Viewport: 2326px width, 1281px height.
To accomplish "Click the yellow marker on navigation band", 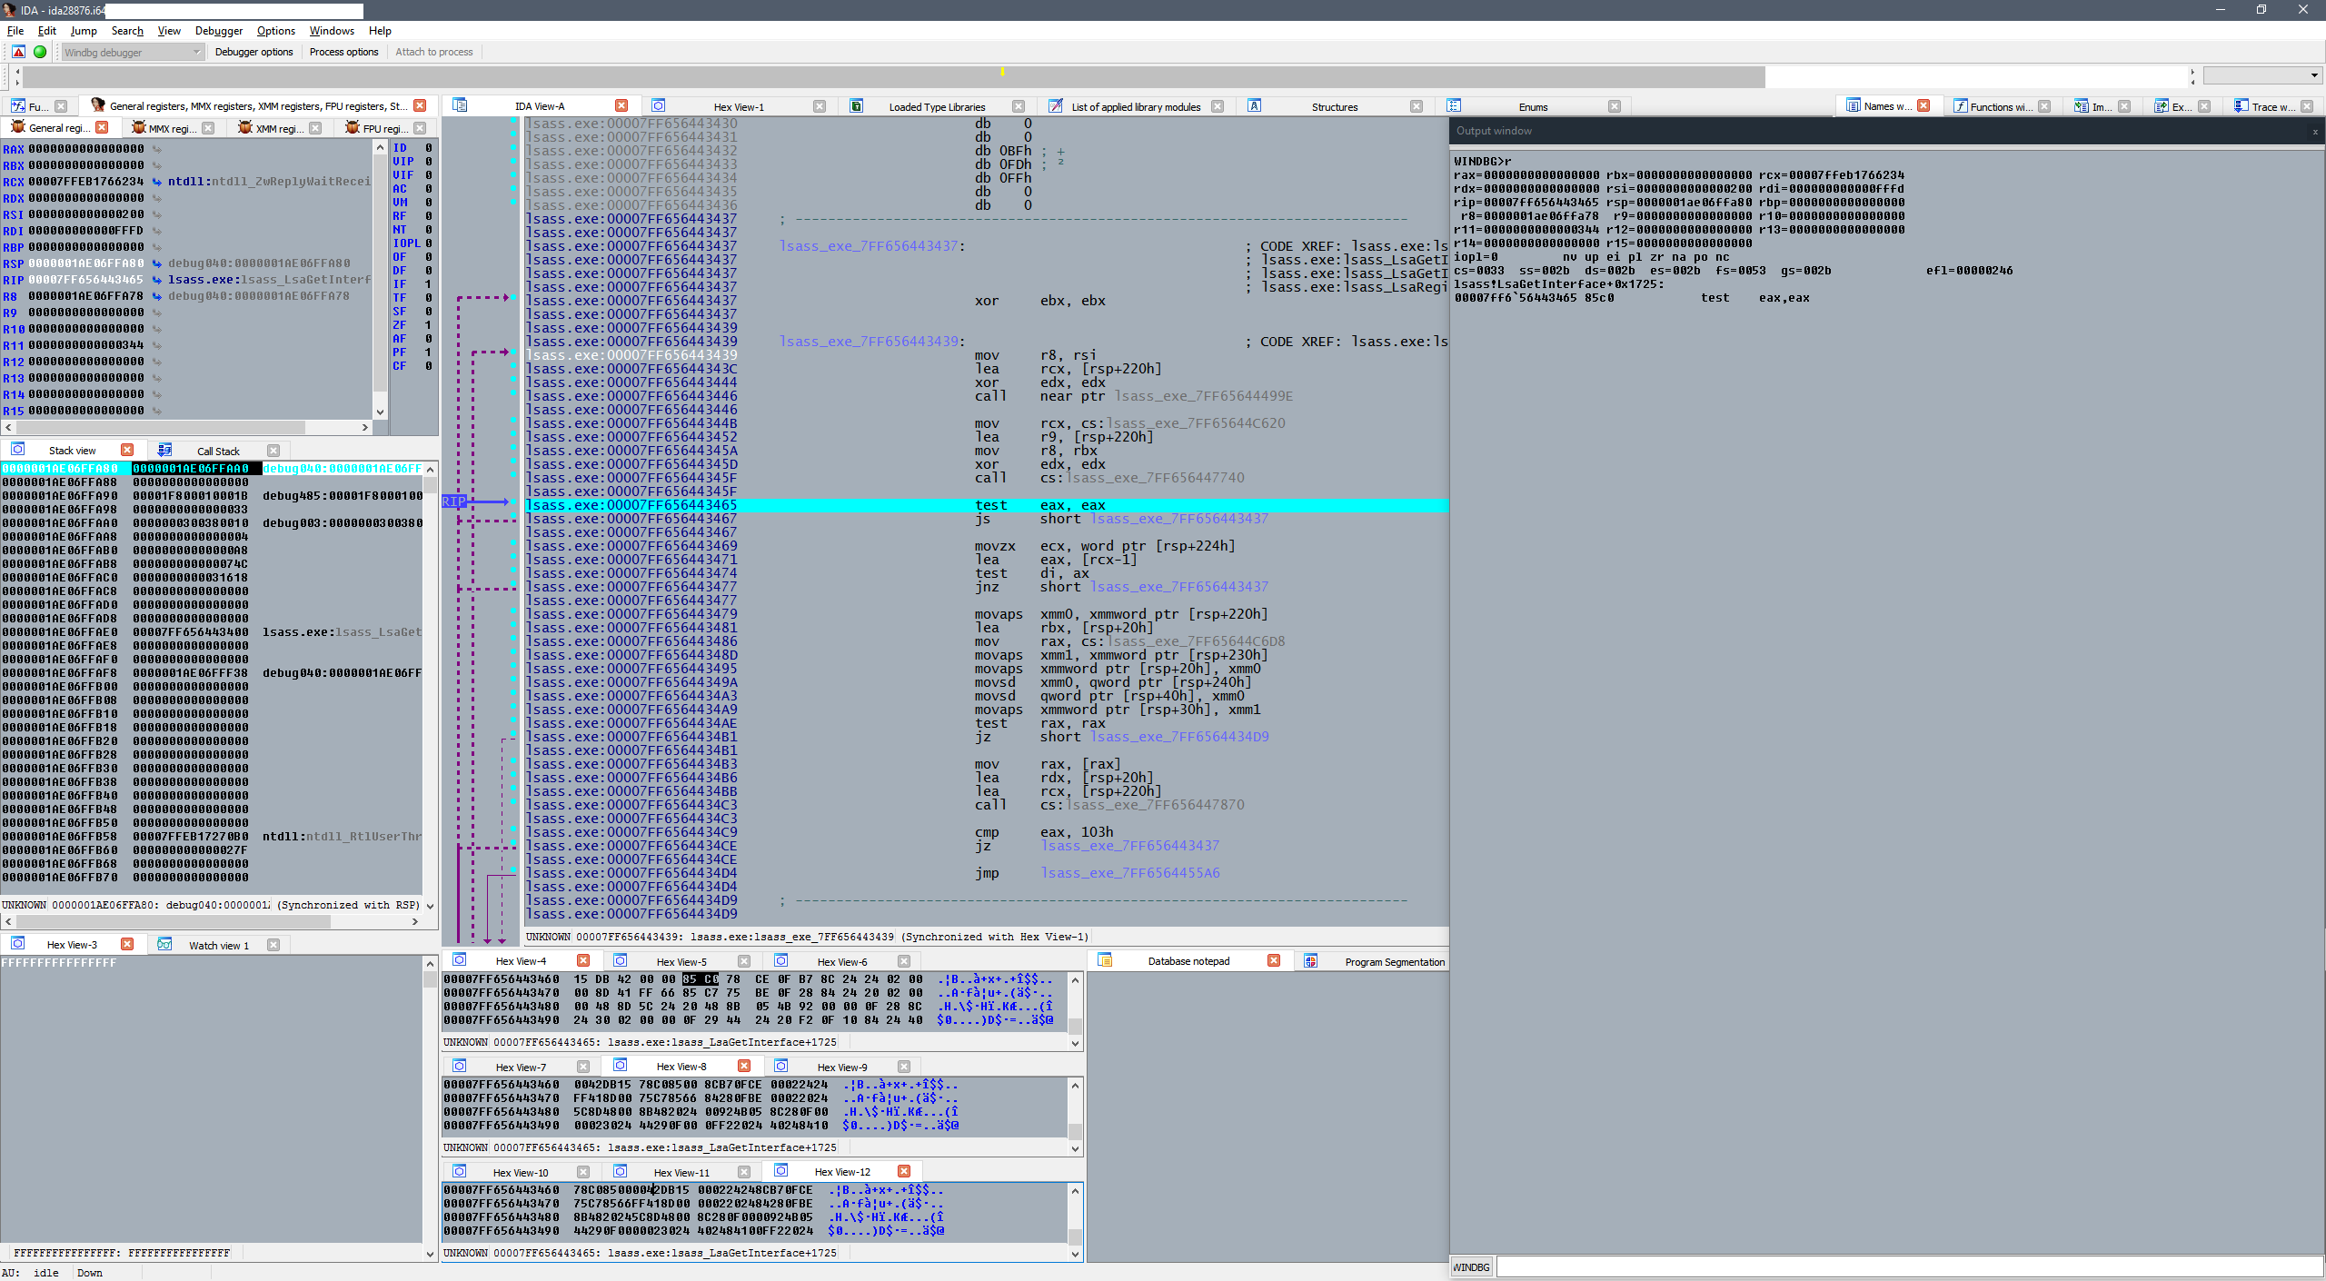I will click(1002, 71).
